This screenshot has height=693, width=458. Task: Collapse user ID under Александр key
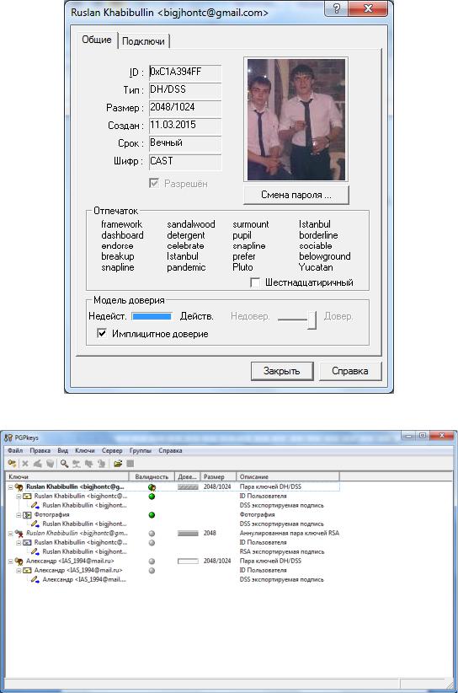tap(19, 571)
